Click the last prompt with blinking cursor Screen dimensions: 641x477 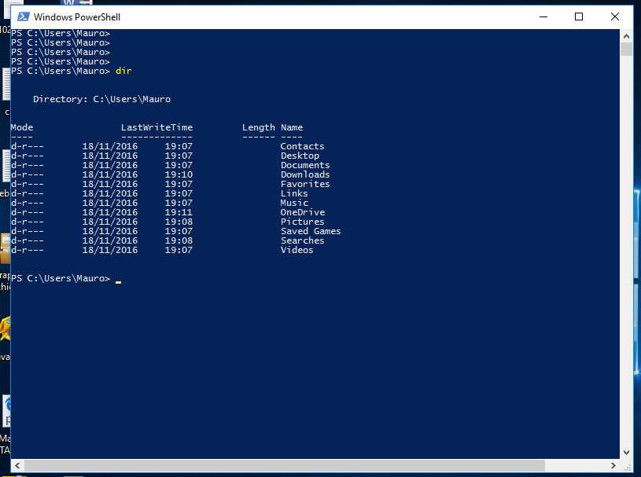(66, 278)
